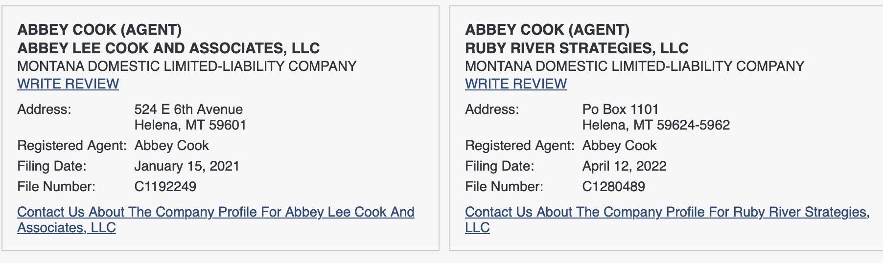The width and height of the screenshot is (883, 263).
Task: Click the company type text under Ruby River Strategies
Action: [x=634, y=66]
